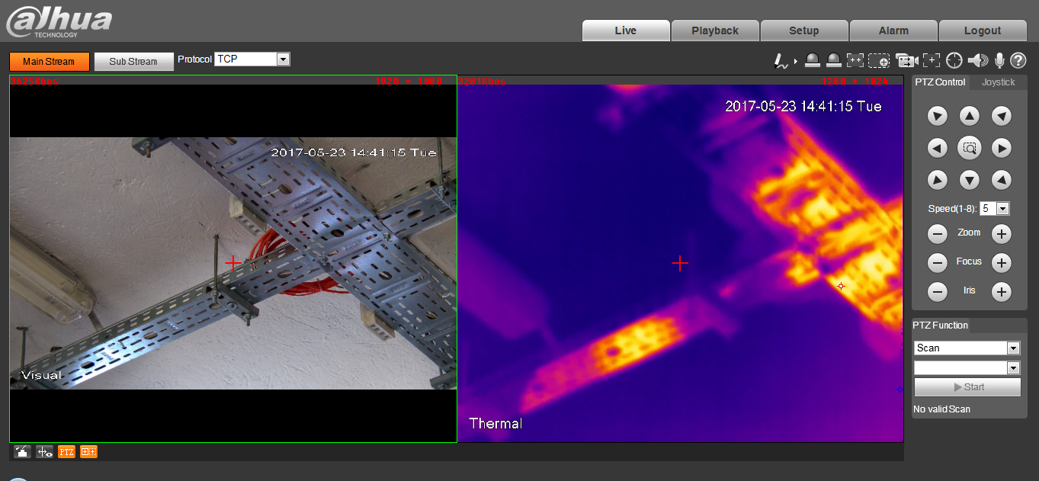Open the Protocol TCP dropdown

283,59
